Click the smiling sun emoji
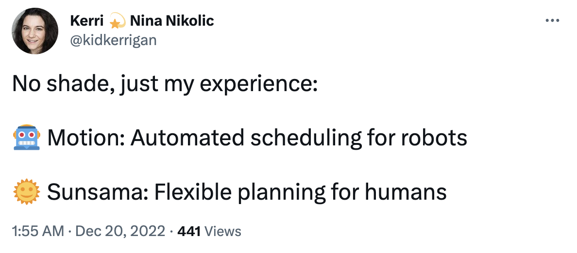 coord(26,192)
